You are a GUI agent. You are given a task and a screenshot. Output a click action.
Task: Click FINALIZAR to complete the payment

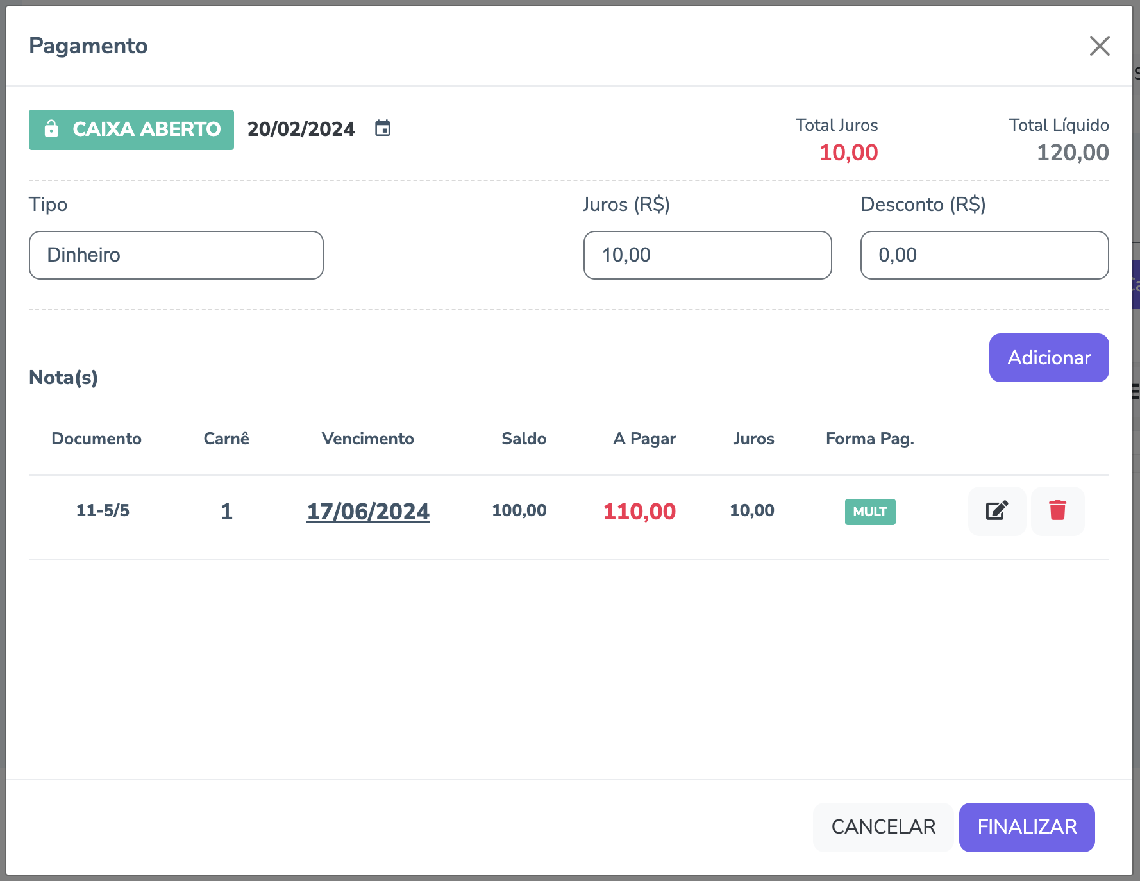1027,827
